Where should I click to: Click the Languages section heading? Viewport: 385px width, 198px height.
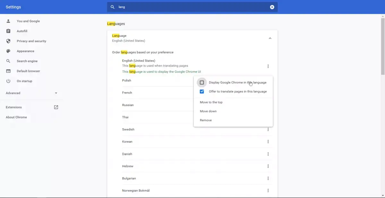tap(116, 24)
